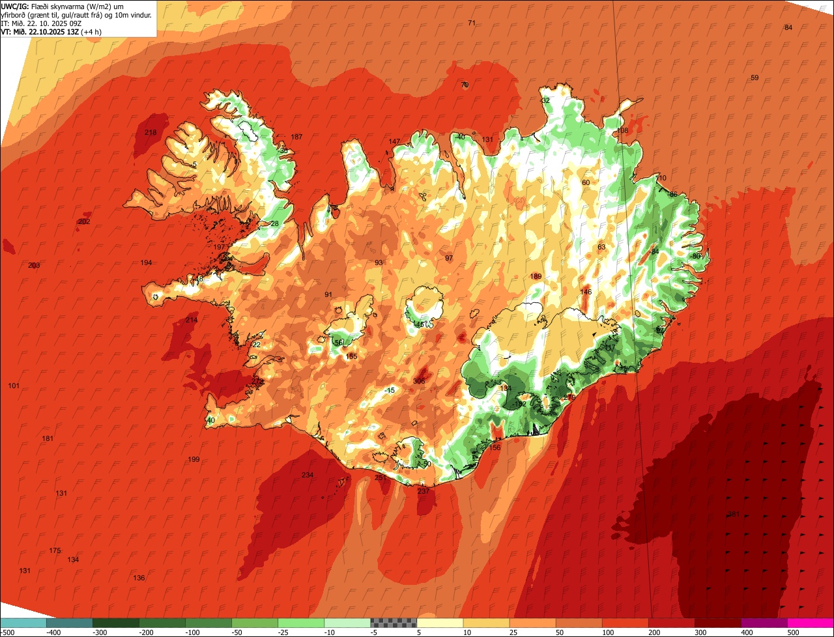Select the 200 to 300 red legend swatch
The height and width of the screenshot is (637, 834).
pos(671,623)
